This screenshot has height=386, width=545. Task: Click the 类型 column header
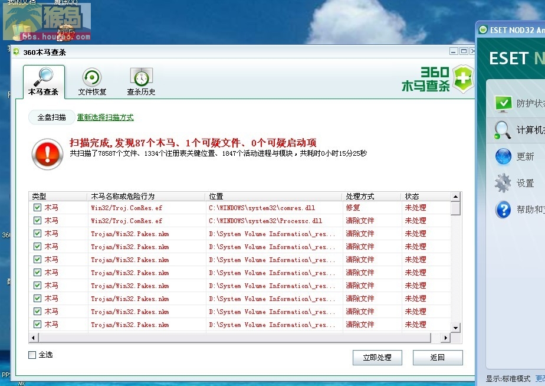[58, 197]
